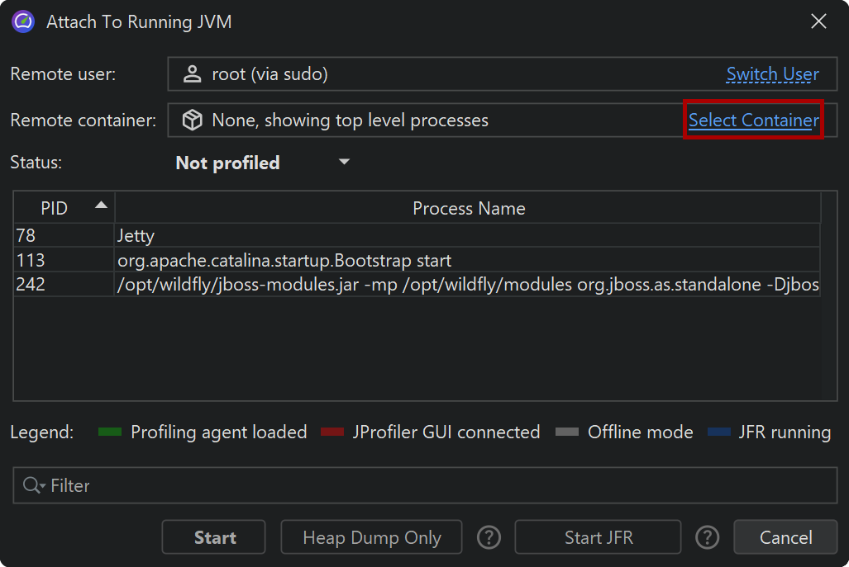The image size is (849, 567).
Task: Click the Select Container link
Action: coord(753,120)
